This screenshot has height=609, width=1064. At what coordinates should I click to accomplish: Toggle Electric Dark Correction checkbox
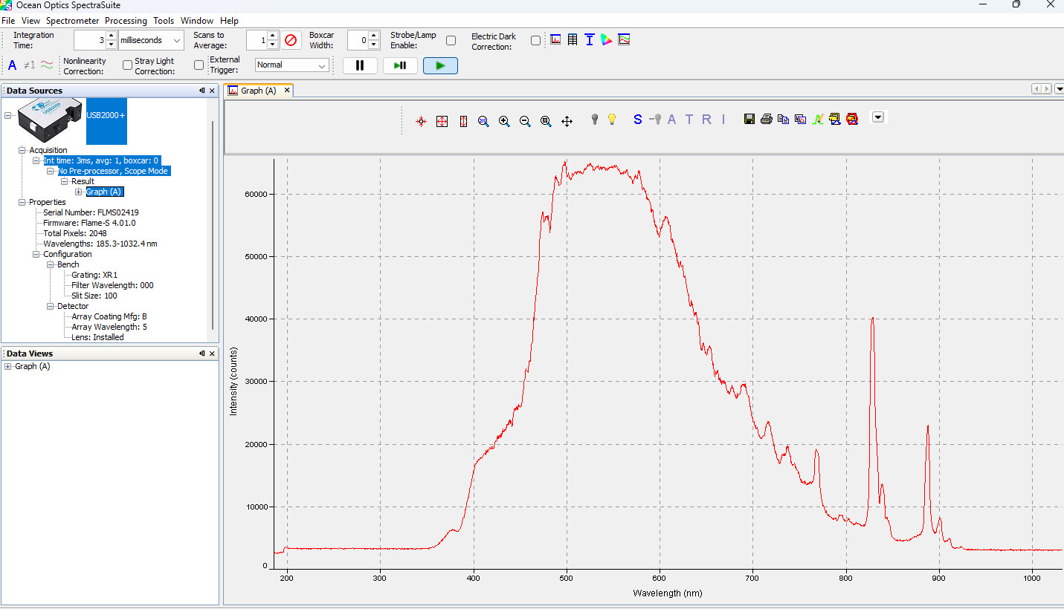(x=536, y=41)
